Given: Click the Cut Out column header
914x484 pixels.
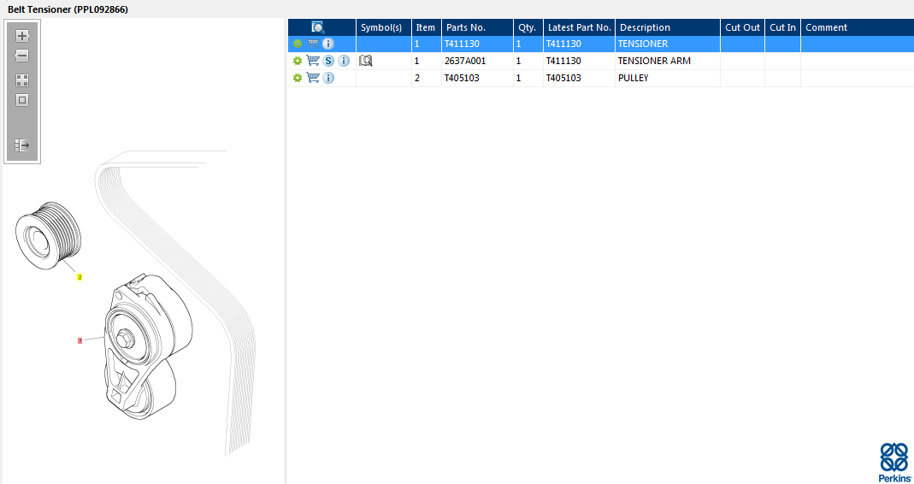Looking at the screenshot, I should click(x=743, y=27).
